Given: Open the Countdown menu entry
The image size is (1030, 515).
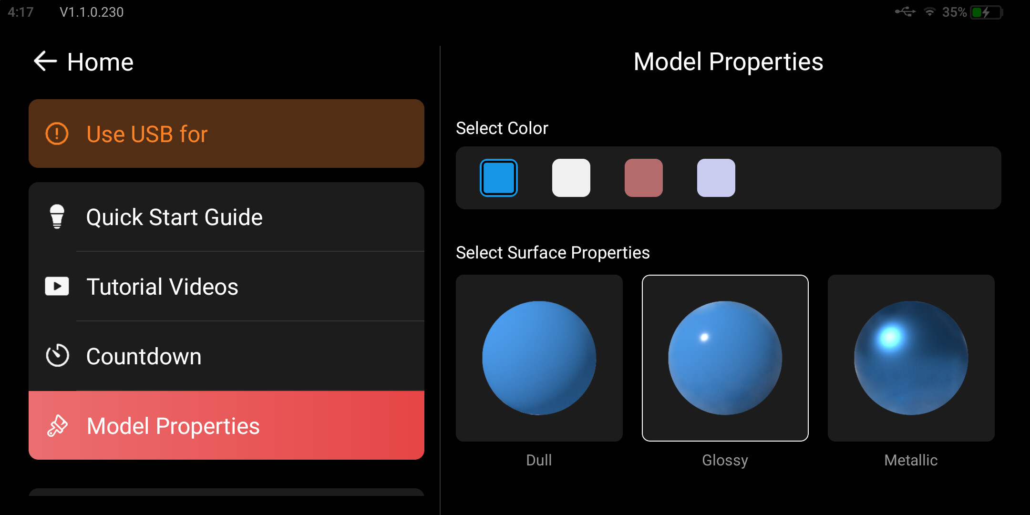Looking at the screenshot, I should 144,357.
